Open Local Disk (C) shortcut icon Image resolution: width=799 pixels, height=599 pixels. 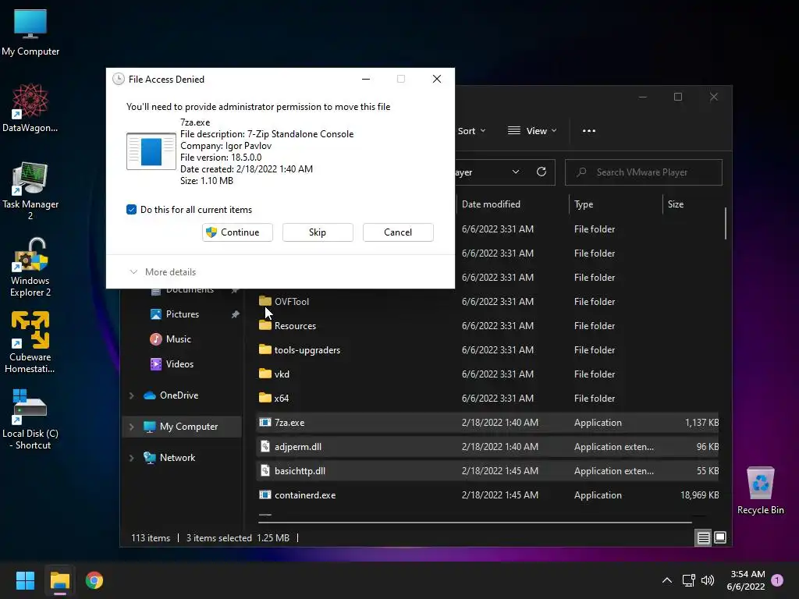tap(30, 419)
